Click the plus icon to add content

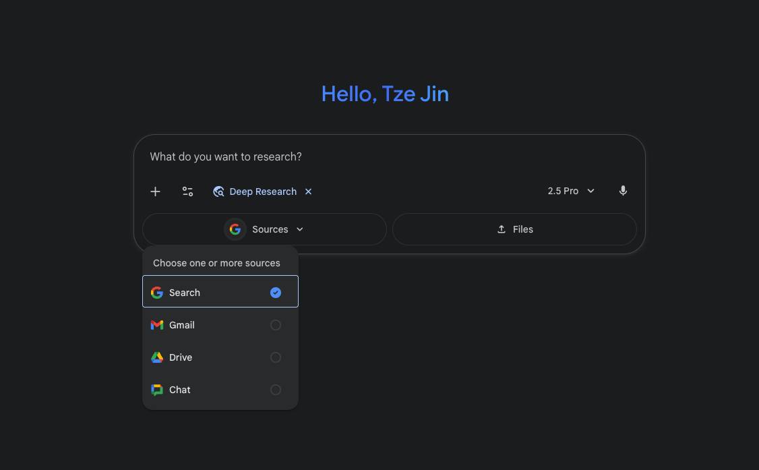[x=155, y=191]
